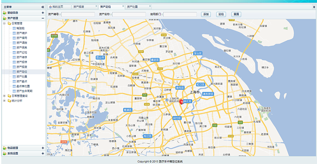Click the home icon on 我的主页 tab

[x=50, y=7]
